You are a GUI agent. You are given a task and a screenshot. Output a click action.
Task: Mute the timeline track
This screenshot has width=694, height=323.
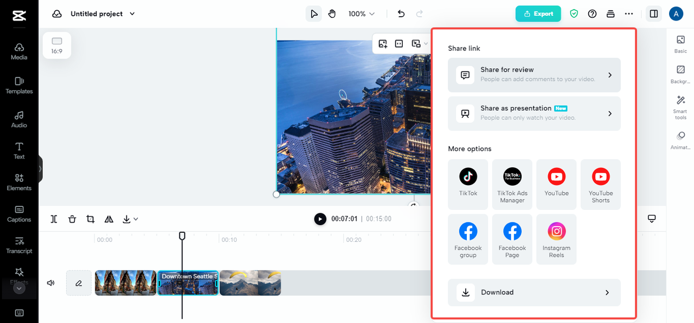[x=51, y=282]
